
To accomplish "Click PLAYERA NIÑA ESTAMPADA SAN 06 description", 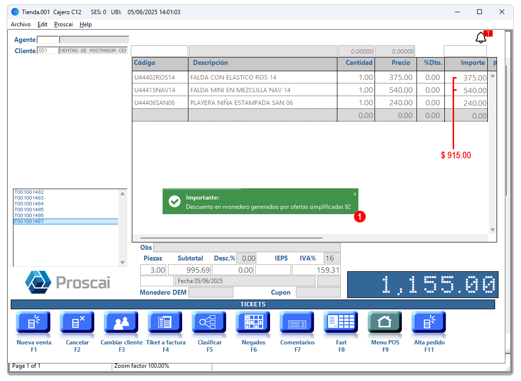I will click(x=242, y=103).
